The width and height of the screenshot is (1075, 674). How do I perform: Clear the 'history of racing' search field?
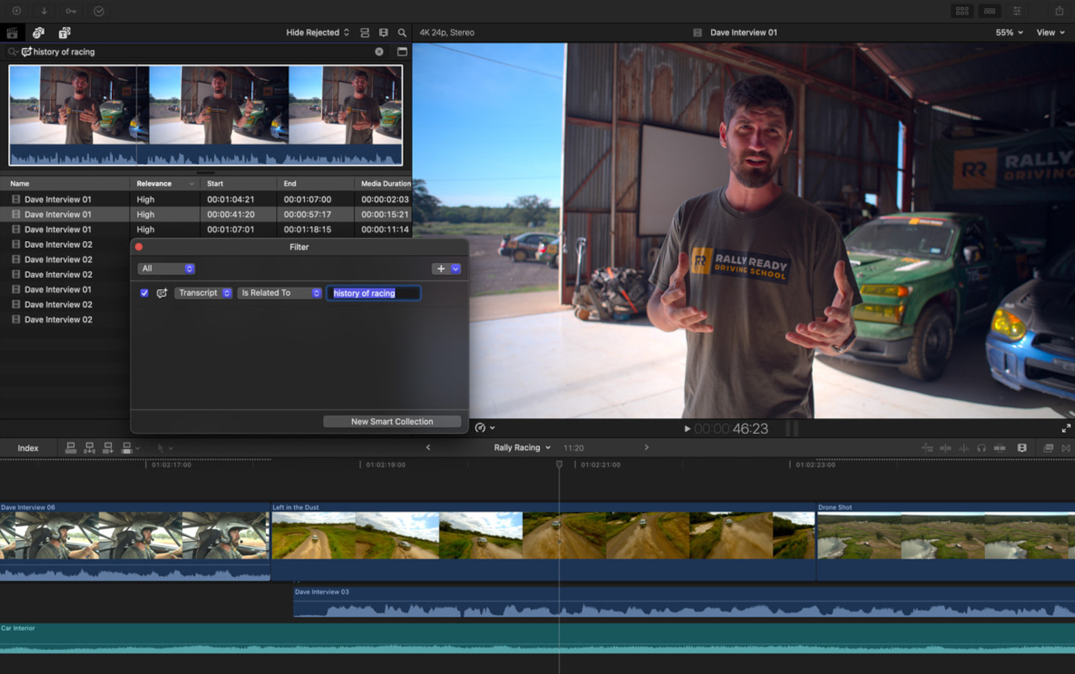click(x=378, y=51)
